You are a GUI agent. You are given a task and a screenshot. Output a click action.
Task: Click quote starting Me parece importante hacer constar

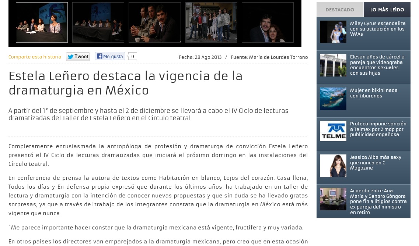(156, 228)
